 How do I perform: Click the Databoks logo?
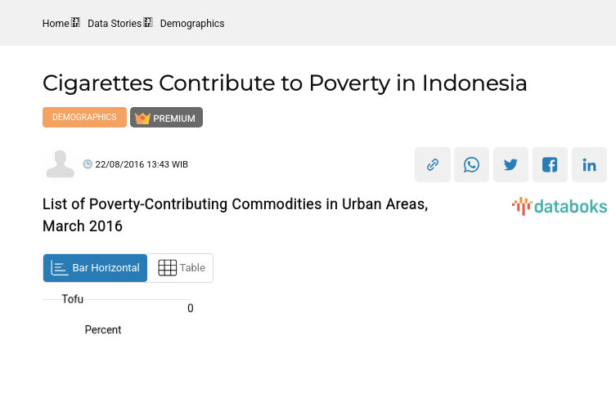tap(560, 206)
